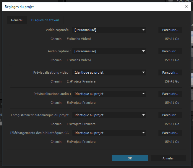The height and width of the screenshot is (168, 193).
Task: Click Audio capturé path E:\Rushs Video\
Action: [x=79, y=60]
